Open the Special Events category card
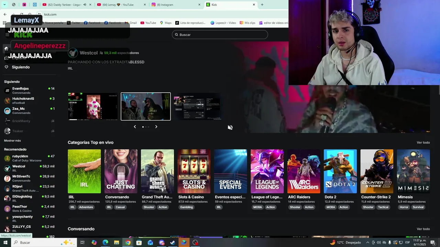Image resolution: width=440 pixels, height=247 pixels. point(230,171)
